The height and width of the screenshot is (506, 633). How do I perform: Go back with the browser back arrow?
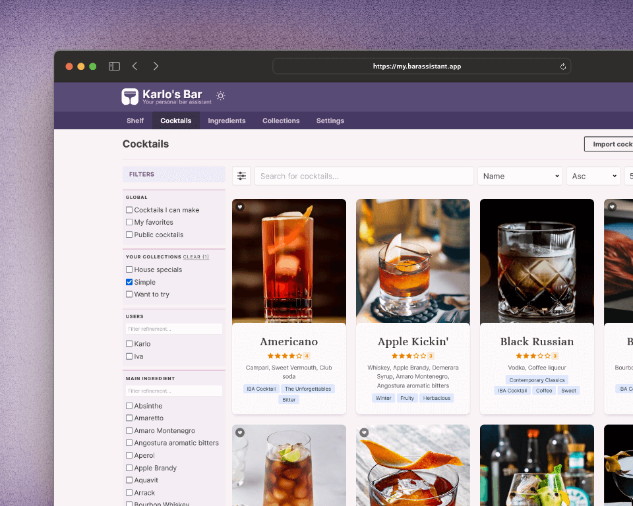click(x=135, y=66)
